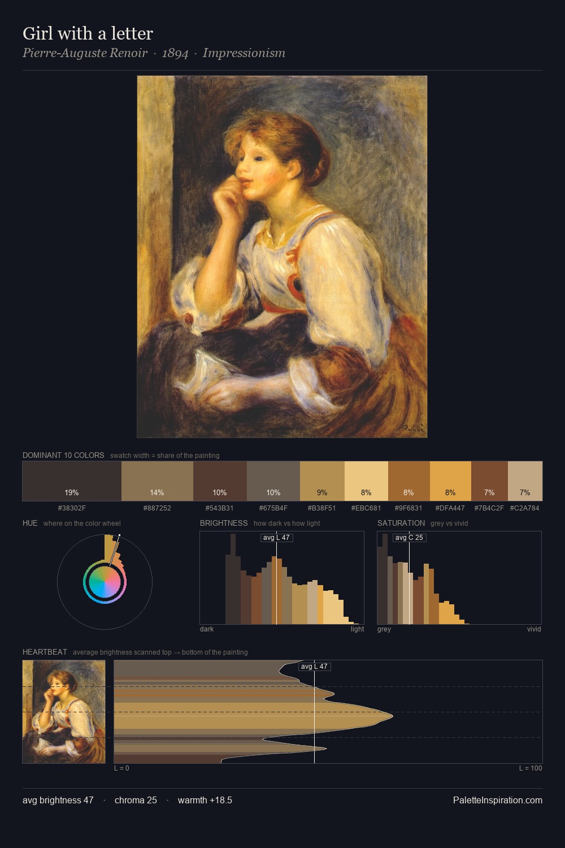Image resolution: width=565 pixels, height=848 pixels.
Task: Click the #38302F dark swatch at 19%
Action: [x=72, y=481]
